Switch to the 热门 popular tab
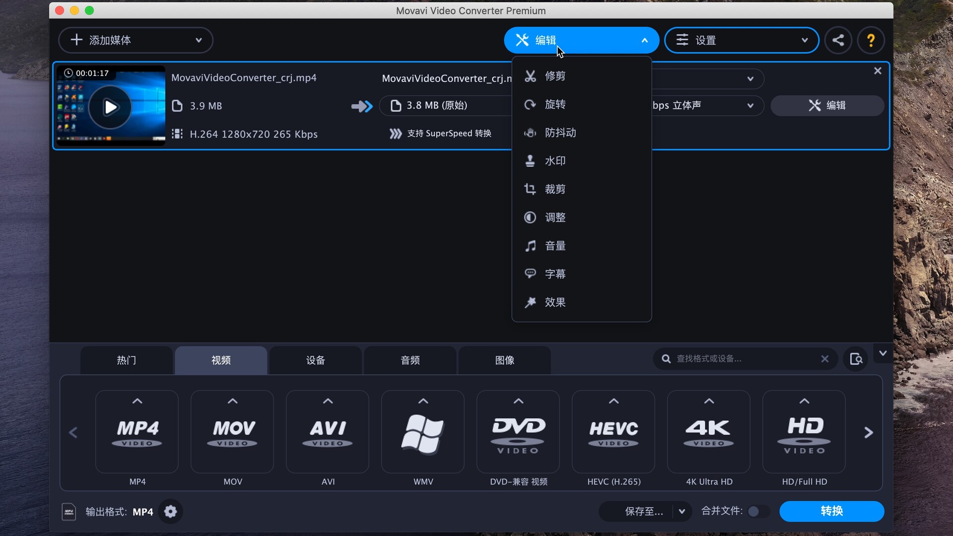This screenshot has width=953, height=536. pos(126,360)
